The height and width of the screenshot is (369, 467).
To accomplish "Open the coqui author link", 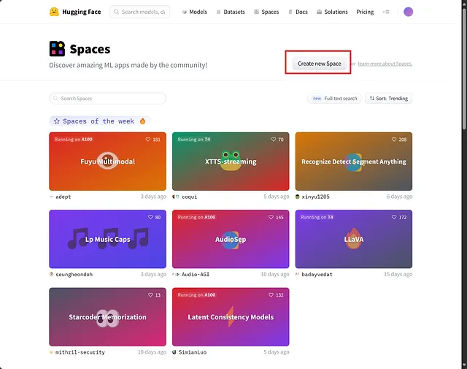I will tap(190, 197).
